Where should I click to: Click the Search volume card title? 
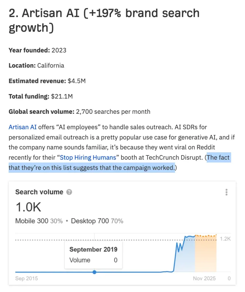39,192
